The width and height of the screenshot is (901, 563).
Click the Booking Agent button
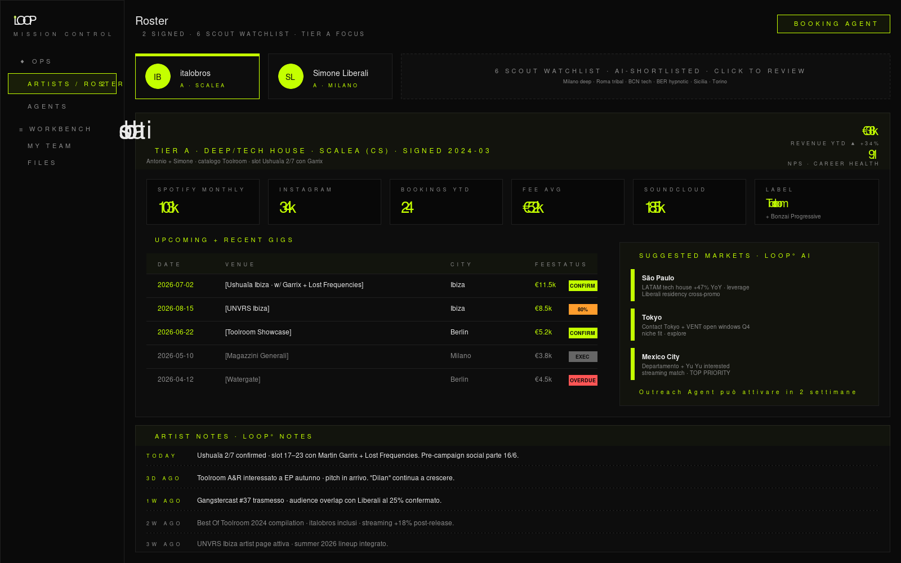833,24
